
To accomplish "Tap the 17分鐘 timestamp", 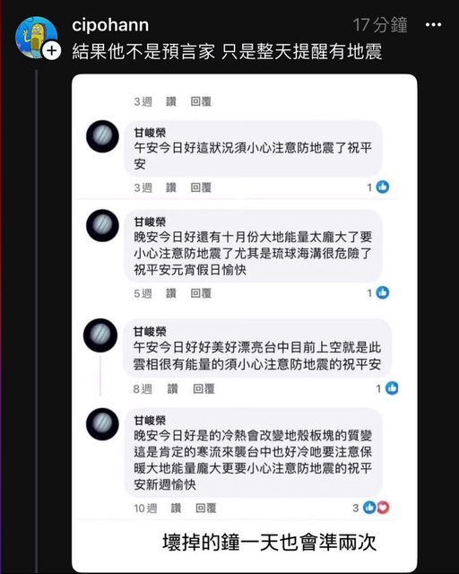I will (379, 25).
